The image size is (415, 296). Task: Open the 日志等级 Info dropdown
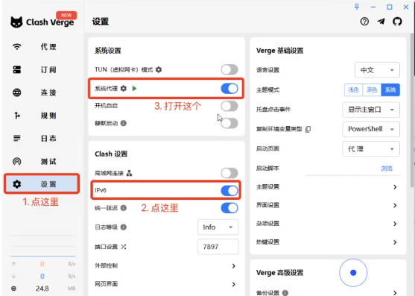[218, 227]
